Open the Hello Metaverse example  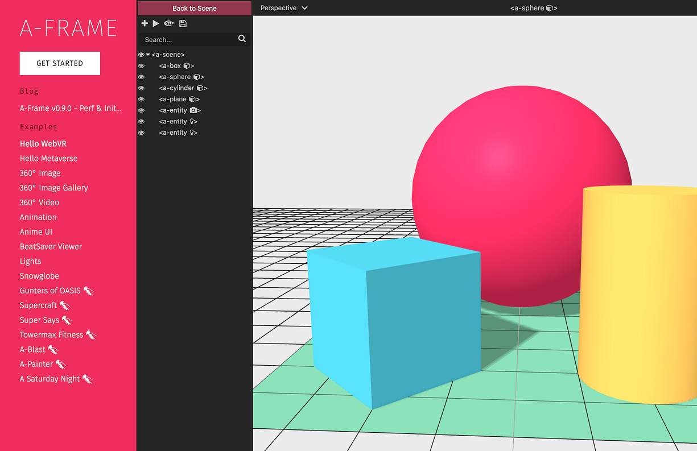[48, 159]
